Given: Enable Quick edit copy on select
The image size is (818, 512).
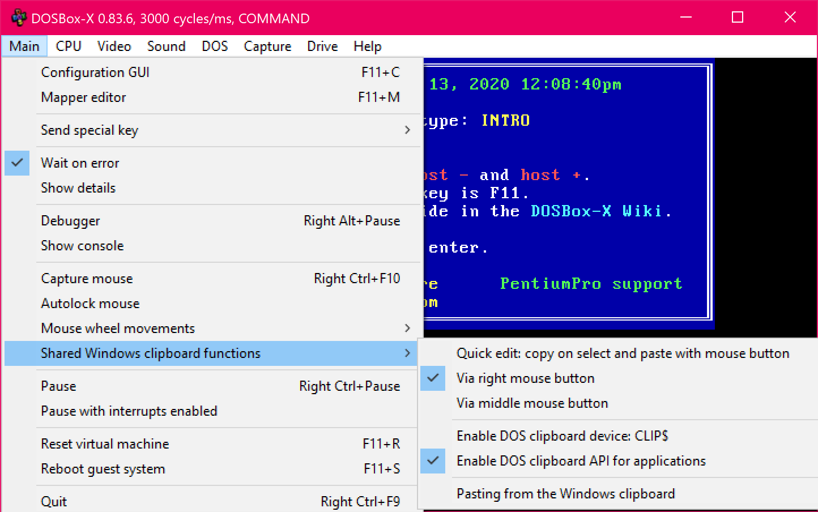Looking at the screenshot, I should click(x=619, y=353).
